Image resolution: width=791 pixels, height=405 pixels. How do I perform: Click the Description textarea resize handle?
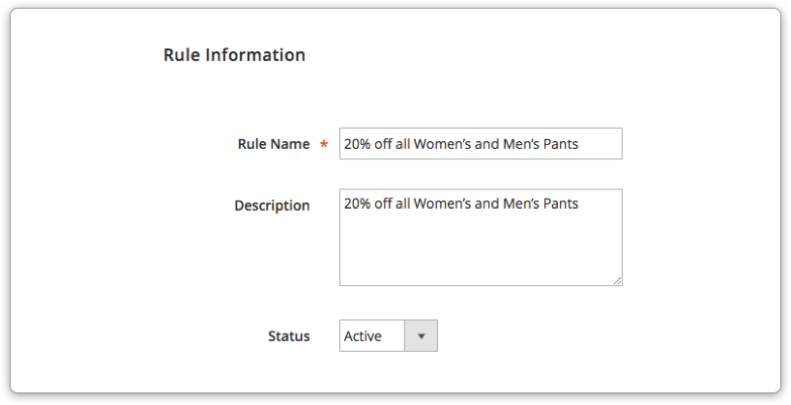pyautogui.click(x=618, y=281)
